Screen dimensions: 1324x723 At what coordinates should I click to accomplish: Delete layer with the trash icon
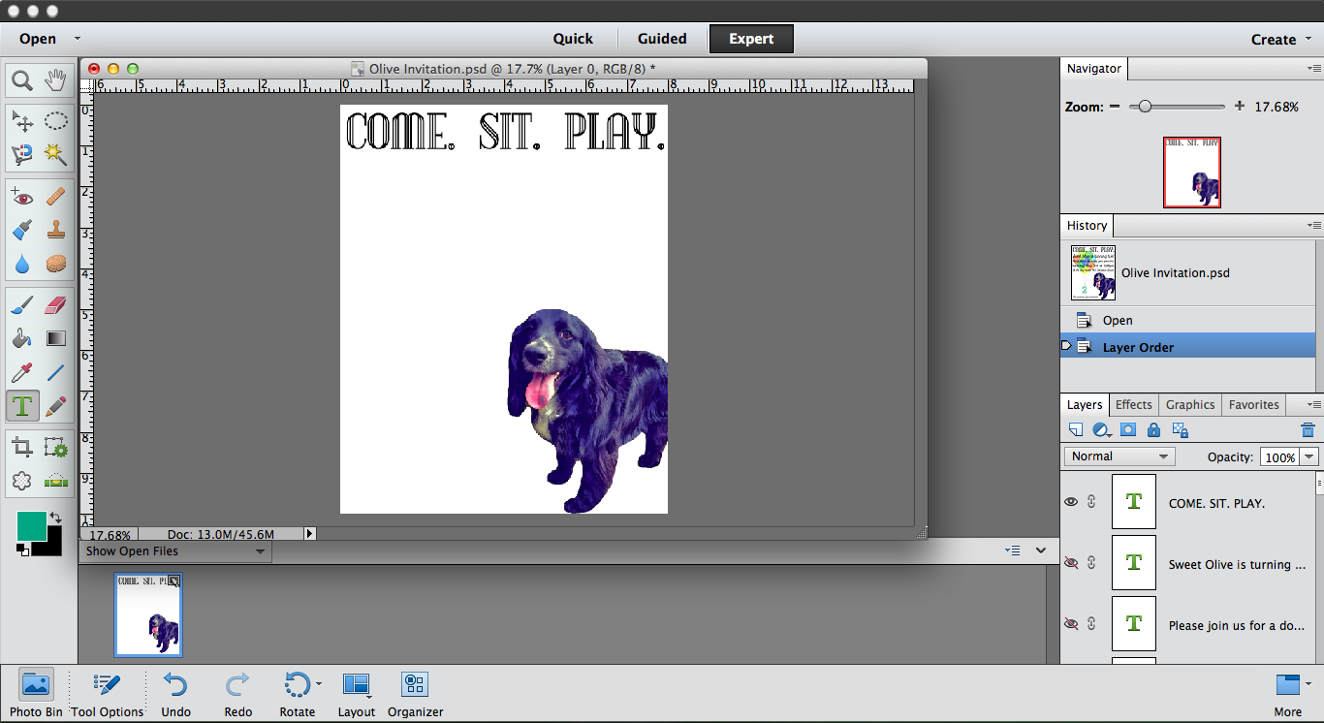(x=1308, y=430)
